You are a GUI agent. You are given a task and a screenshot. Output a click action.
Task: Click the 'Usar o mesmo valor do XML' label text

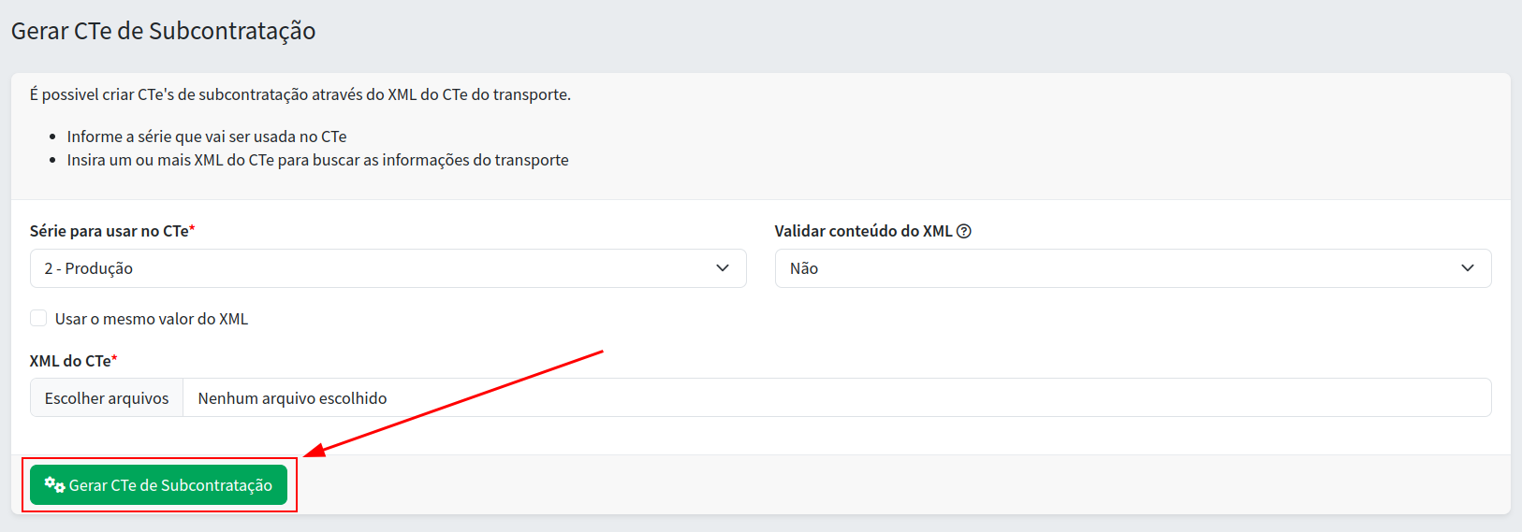[152, 319]
